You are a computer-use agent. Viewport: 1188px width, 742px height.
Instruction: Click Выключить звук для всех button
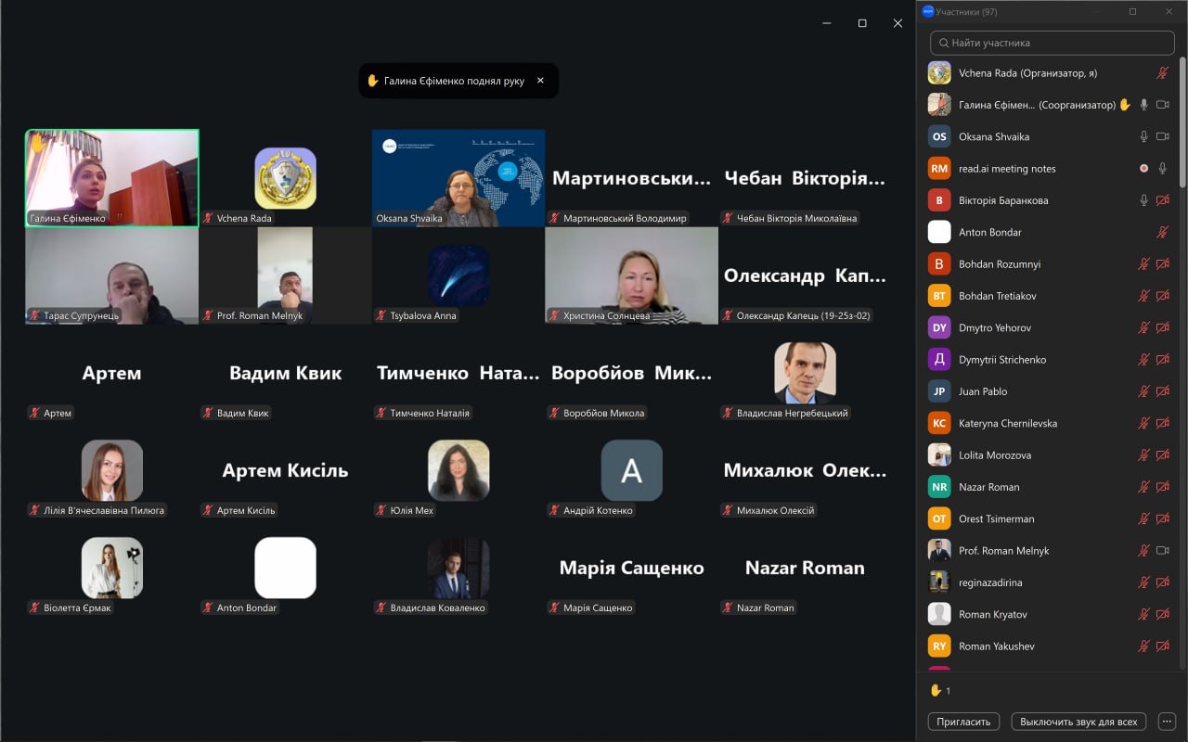point(1078,722)
